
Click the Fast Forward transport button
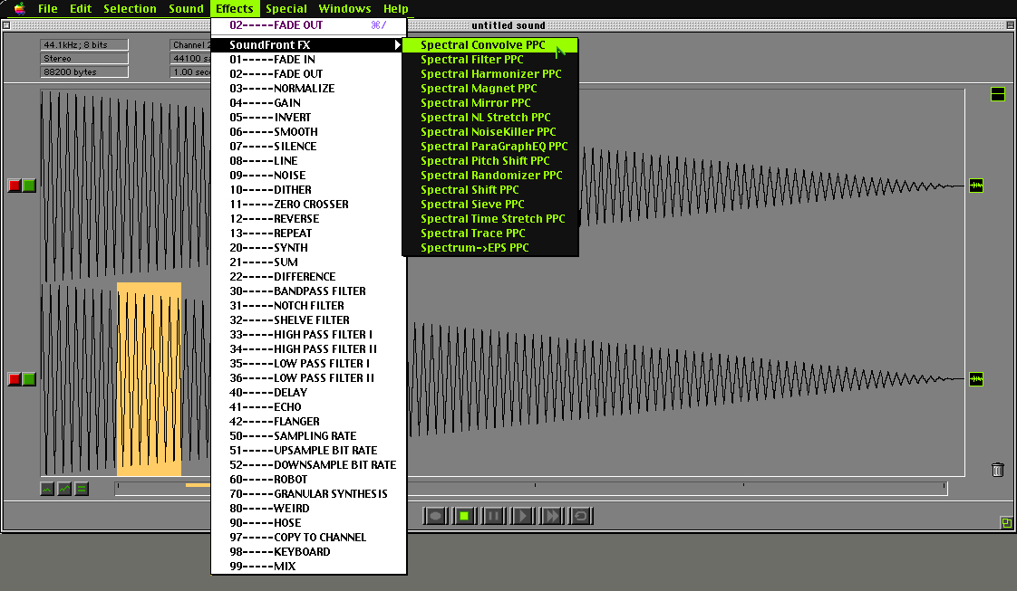551,516
